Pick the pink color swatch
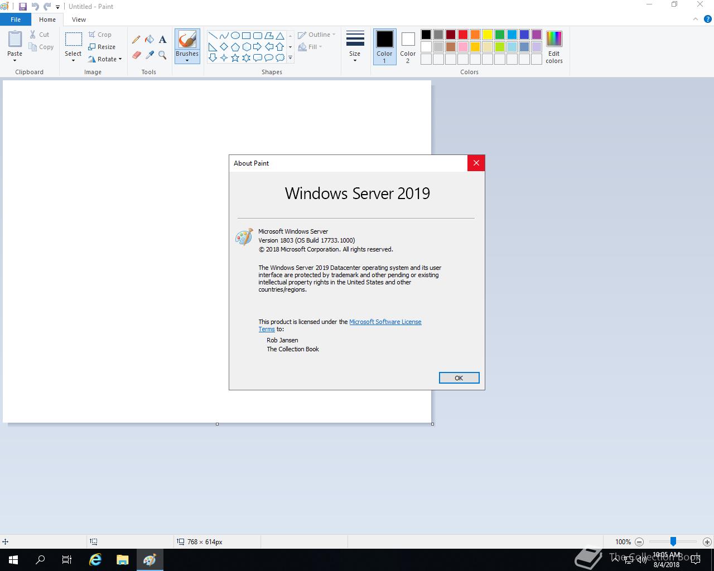 coord(463,47)
